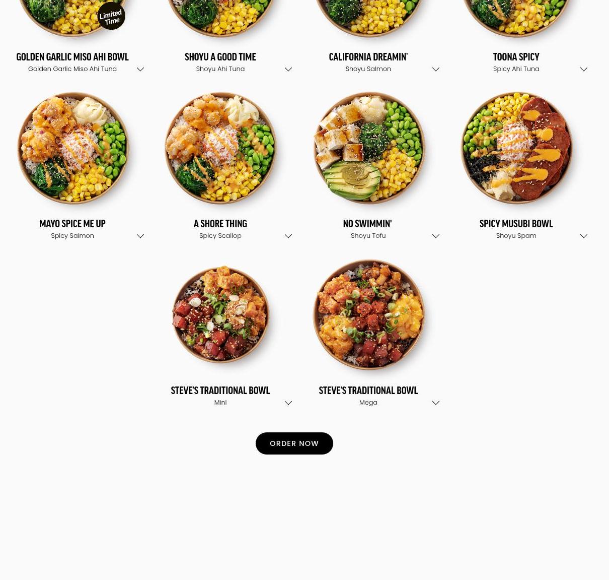Open the A Shore Thing bowl image
The image size is (609, 580).
click(x=221, y=148)
